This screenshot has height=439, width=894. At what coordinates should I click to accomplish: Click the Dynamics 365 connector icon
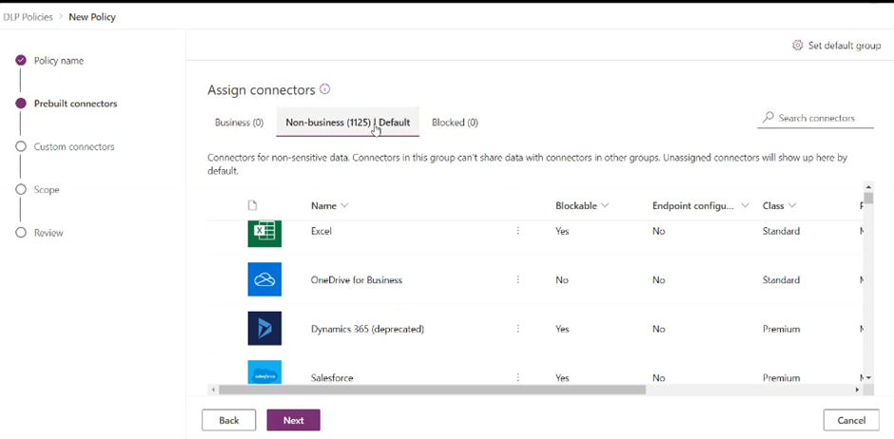point(264,329)
